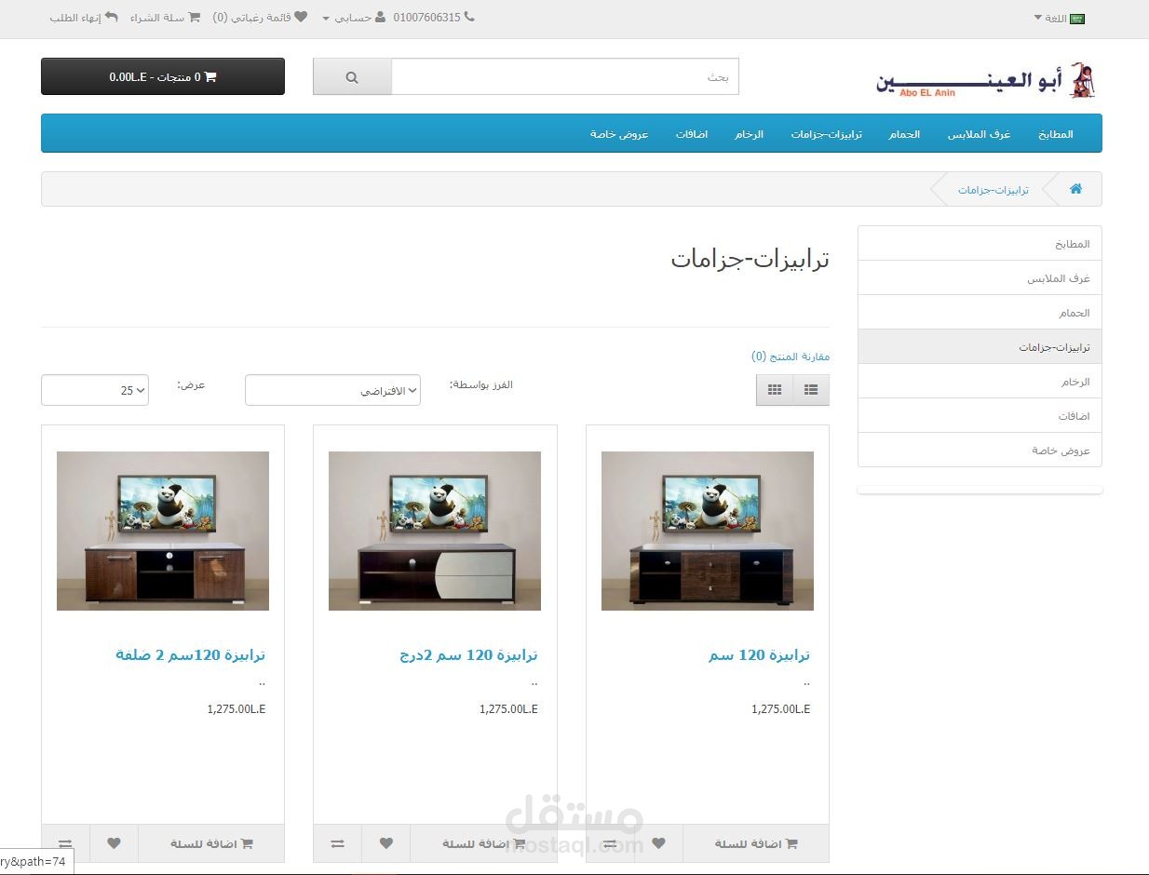
Task: Switch to grid view layout
Action: point(774,389)
